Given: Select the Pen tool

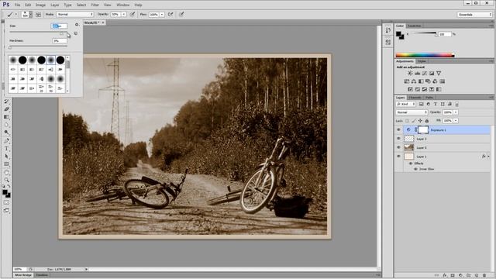Looking at the screenshot, I should [6, 140].
